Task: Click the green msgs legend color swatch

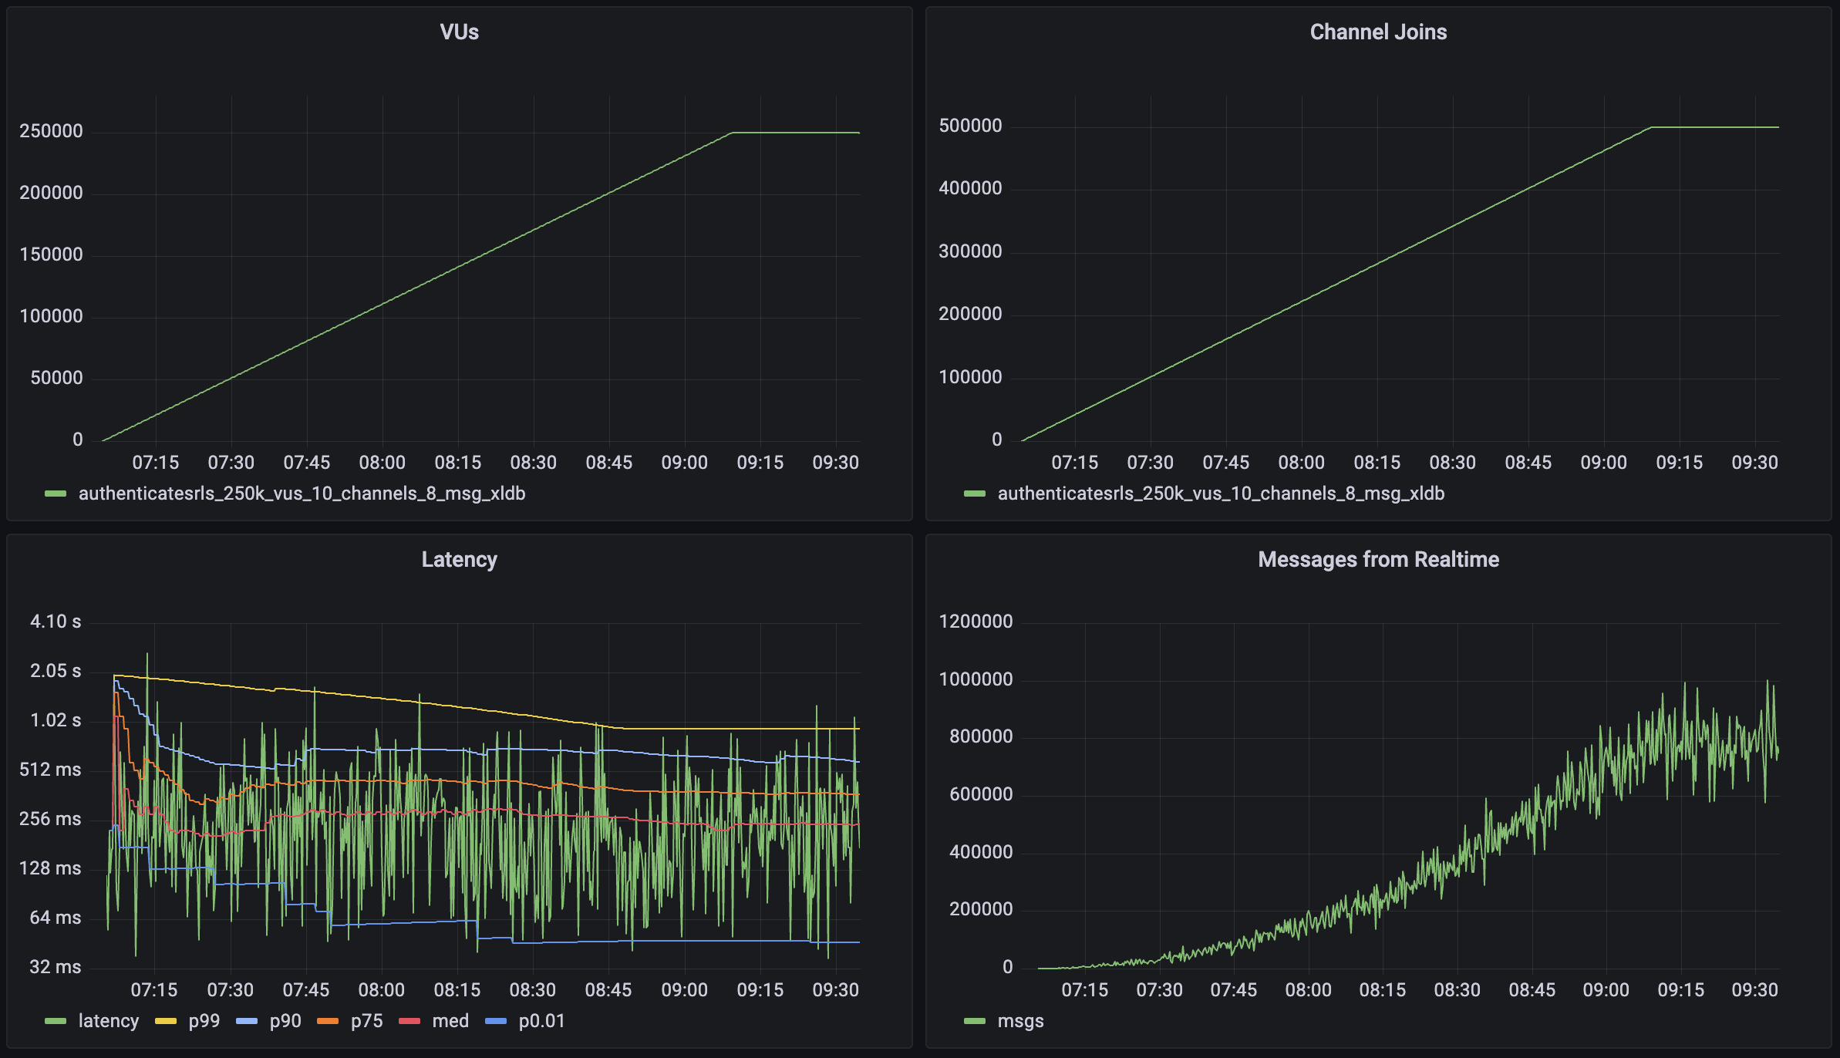Action: pyautogui.click(x=975, y=1022)
